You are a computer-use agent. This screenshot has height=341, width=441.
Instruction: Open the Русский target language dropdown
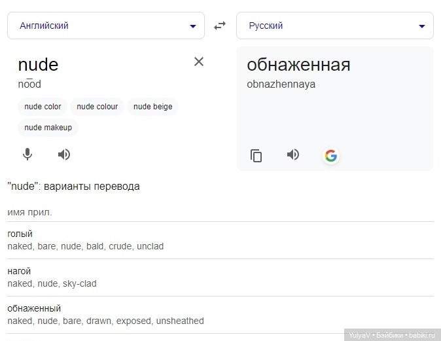click(x=334, y=26)
